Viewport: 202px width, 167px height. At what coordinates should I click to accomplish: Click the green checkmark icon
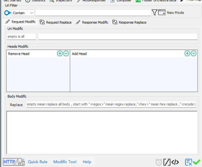pyautogui.click(x=196, y=162)
